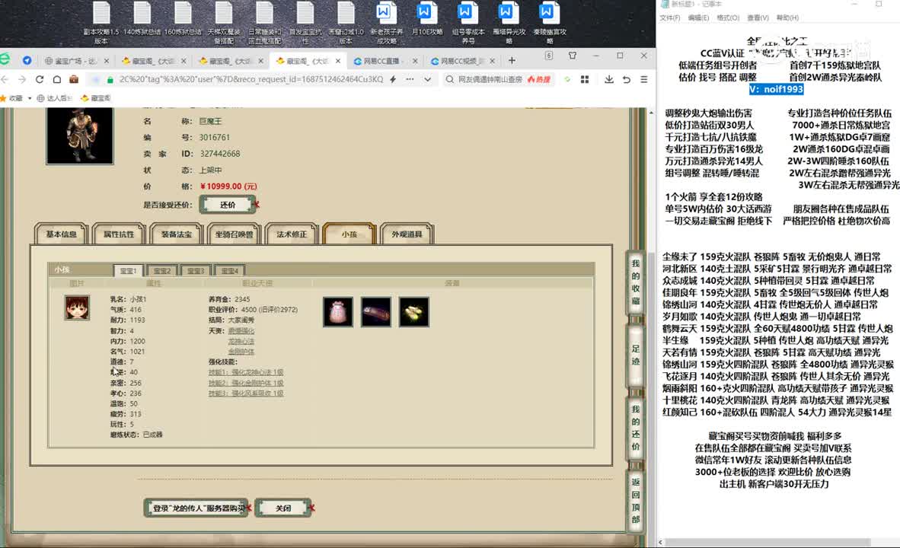This screenshot has height=548, width=900.
Task: Reload the page with the refresh icon
Action: (40, 79)
